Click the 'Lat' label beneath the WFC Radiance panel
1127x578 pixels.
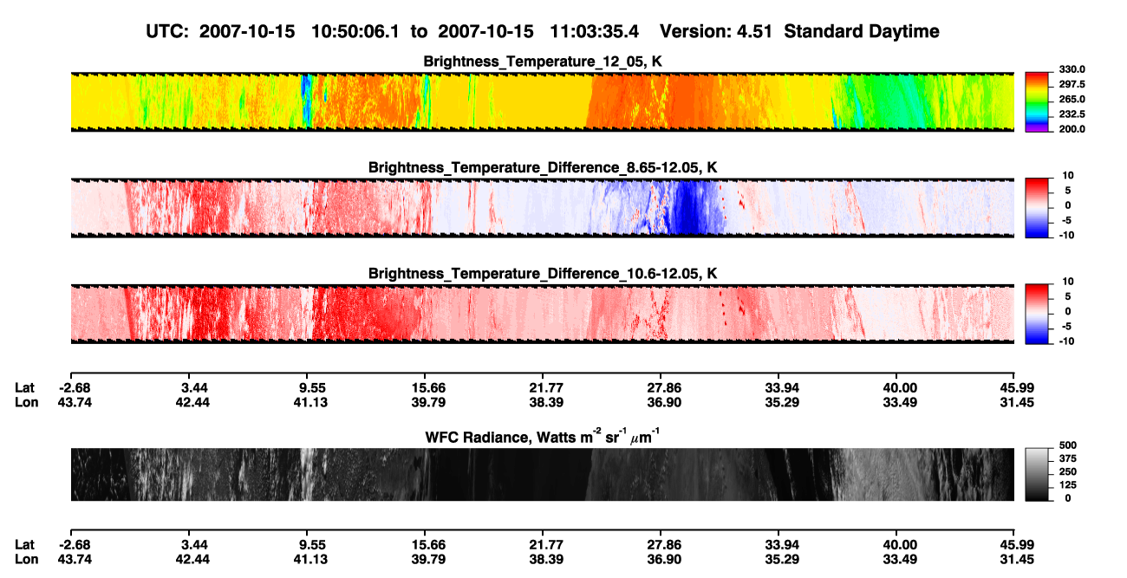(x=24, y=545)
